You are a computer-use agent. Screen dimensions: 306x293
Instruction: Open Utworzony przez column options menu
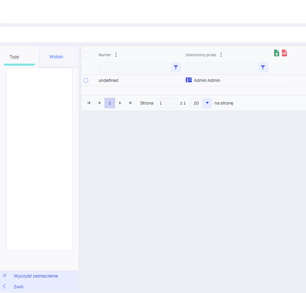click(221, 55)
